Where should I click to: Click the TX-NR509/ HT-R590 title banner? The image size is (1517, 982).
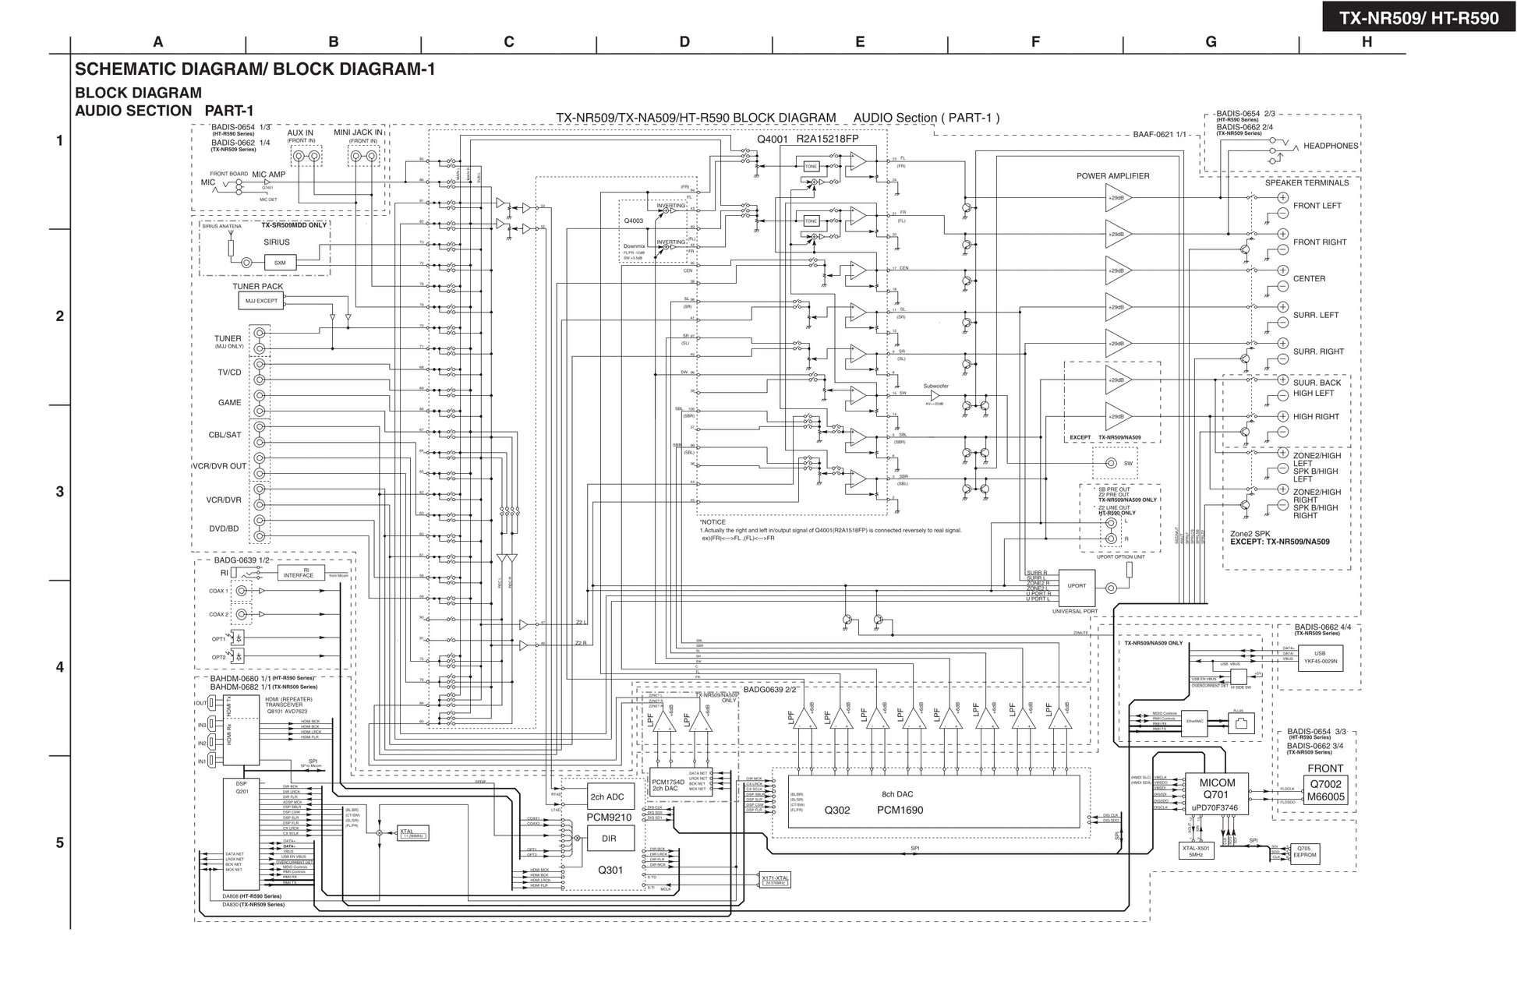point(1418,17)
